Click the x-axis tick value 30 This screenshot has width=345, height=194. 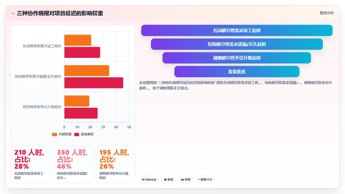(103, 127)
